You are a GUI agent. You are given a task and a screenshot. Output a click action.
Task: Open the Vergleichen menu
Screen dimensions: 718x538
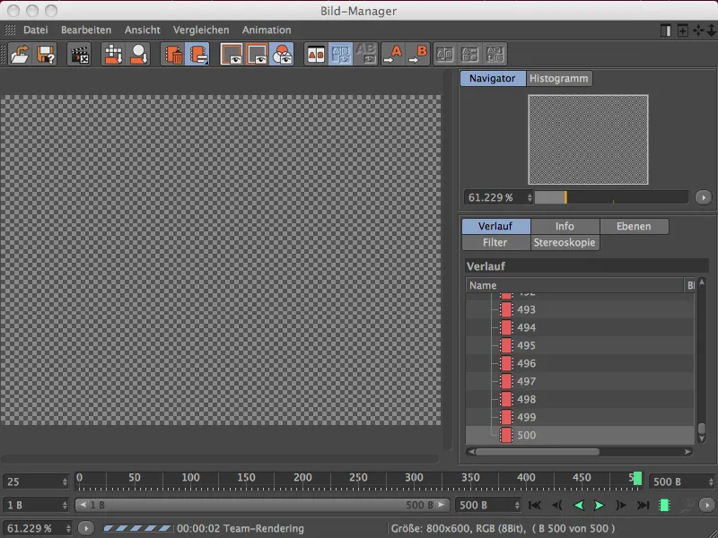click(201, 30)
